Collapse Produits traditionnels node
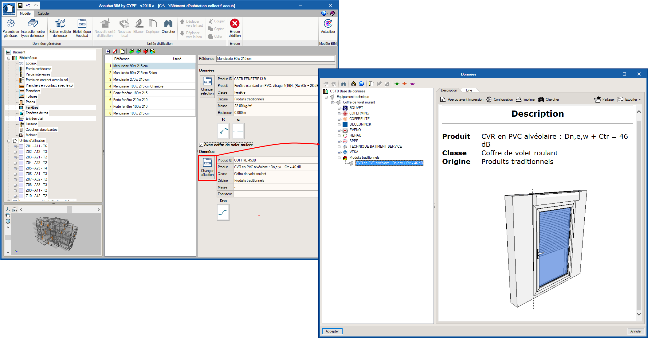The width and height of the screenshot is (648, 338). (339, 158)
